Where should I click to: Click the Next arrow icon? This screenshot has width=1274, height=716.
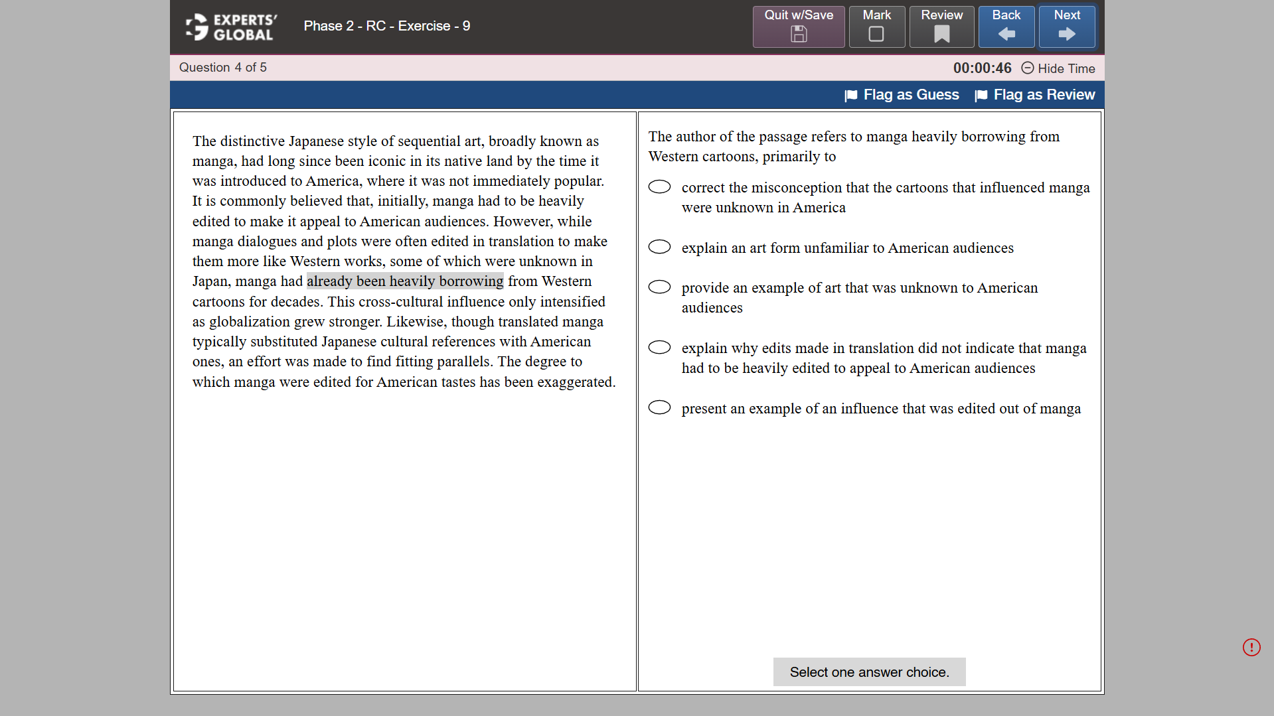1066,34
